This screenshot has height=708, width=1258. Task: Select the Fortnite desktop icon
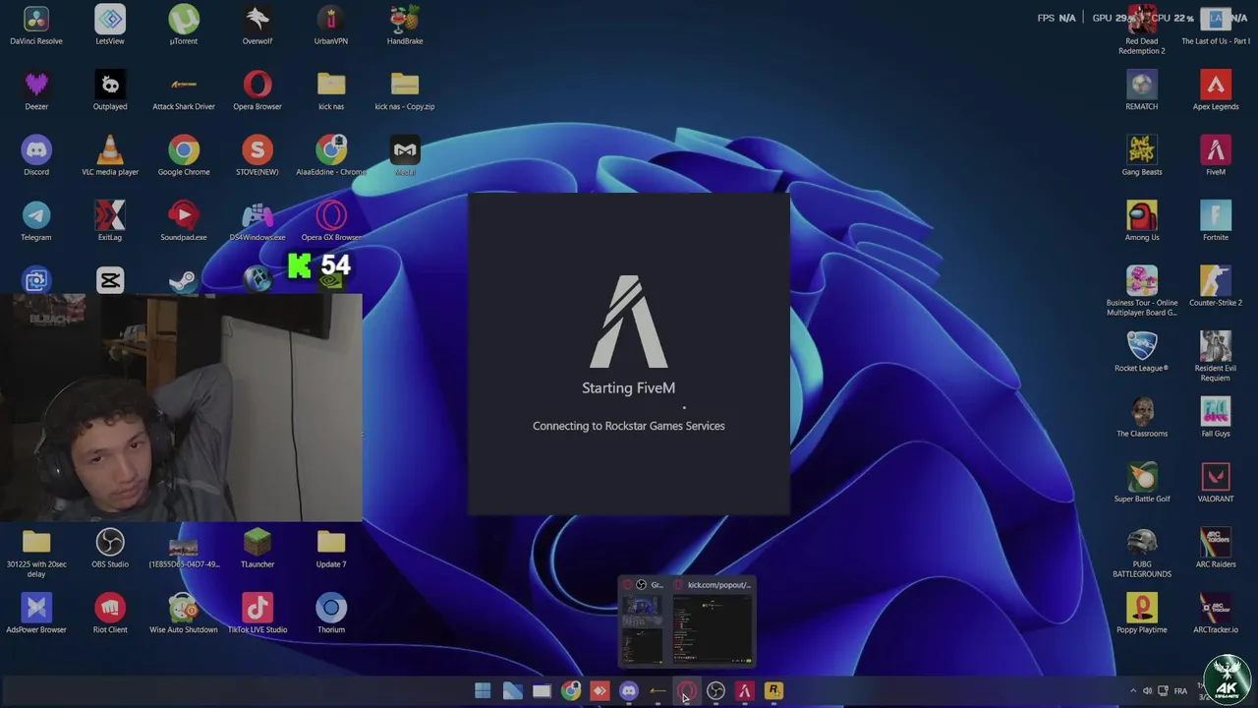click(1216, 221)
